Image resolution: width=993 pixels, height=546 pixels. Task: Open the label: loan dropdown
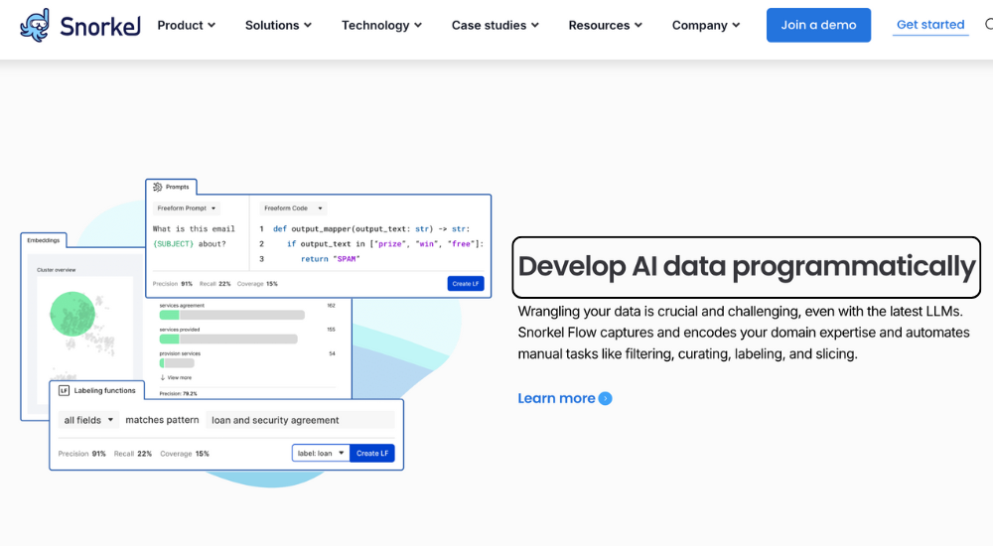[x=321, y=453]
